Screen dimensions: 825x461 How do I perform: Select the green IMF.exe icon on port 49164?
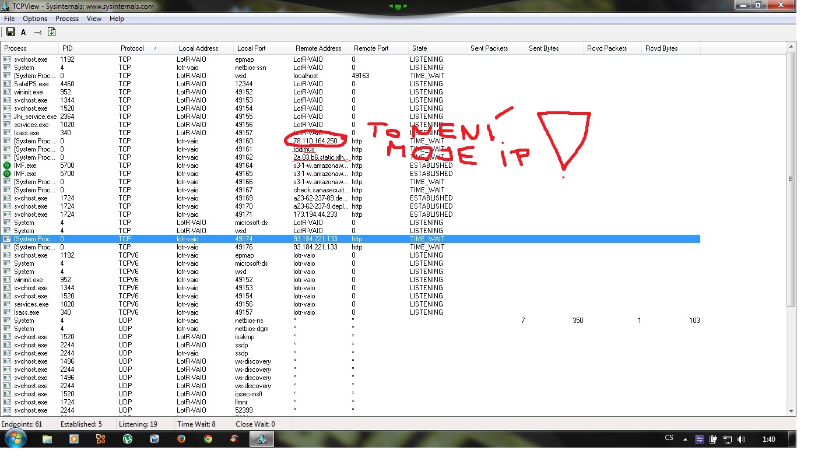[x=7, y=166]
